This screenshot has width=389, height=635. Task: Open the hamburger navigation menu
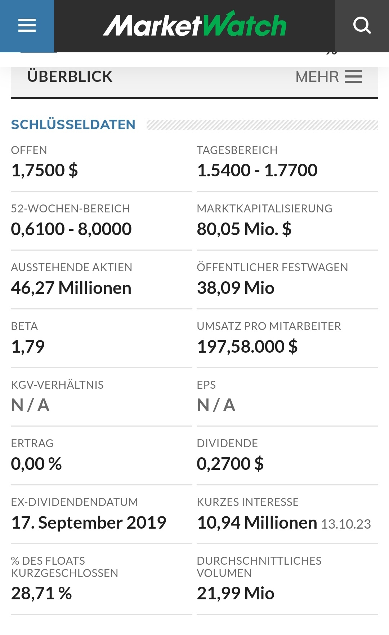[27, 26]
